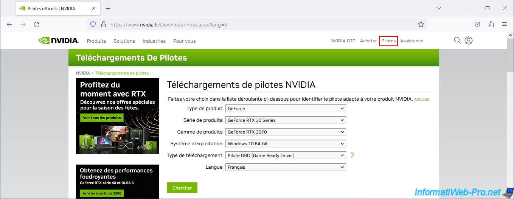Click the NVIDIA site search magnifier
Screen dimensions: 514x199
457,40
